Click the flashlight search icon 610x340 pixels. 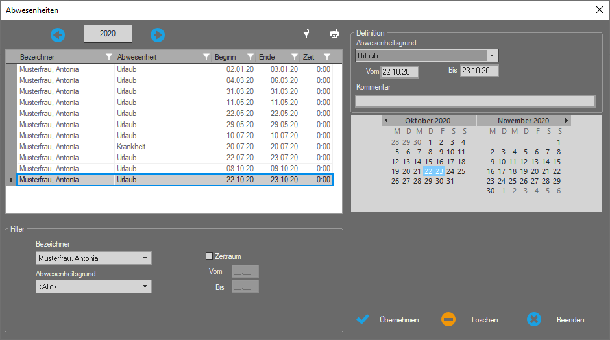306,34
